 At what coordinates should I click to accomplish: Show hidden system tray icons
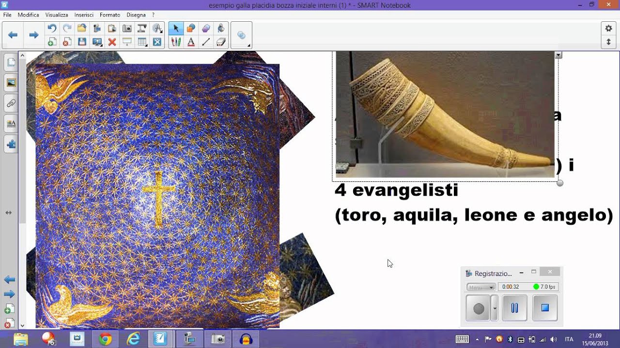477,339
